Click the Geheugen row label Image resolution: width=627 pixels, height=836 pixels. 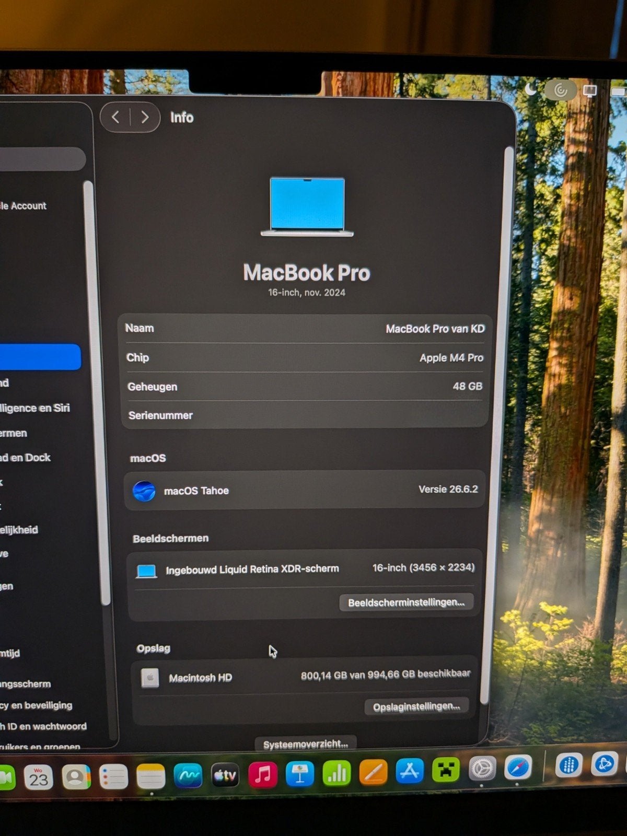click(153, 387)
